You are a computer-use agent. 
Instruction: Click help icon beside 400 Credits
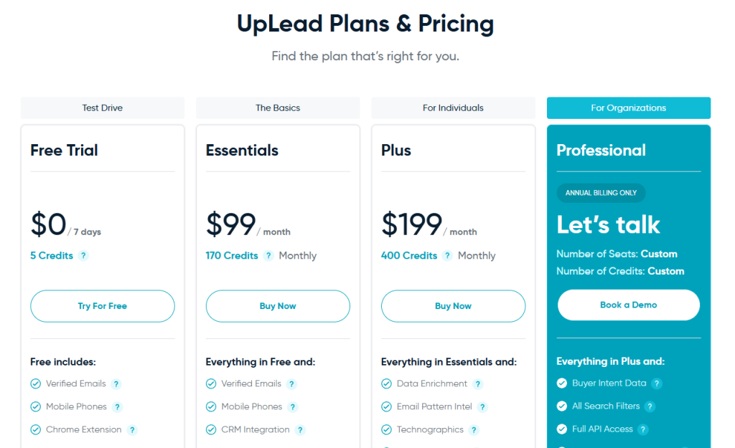point(447,256)
